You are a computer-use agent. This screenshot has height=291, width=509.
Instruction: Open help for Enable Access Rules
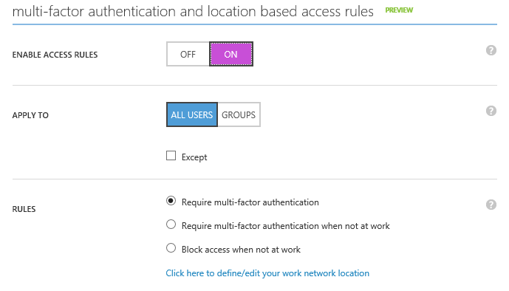(491, 51)
